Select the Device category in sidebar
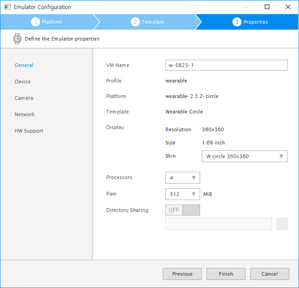Viewport: 299px width, 288px height. 22,82
